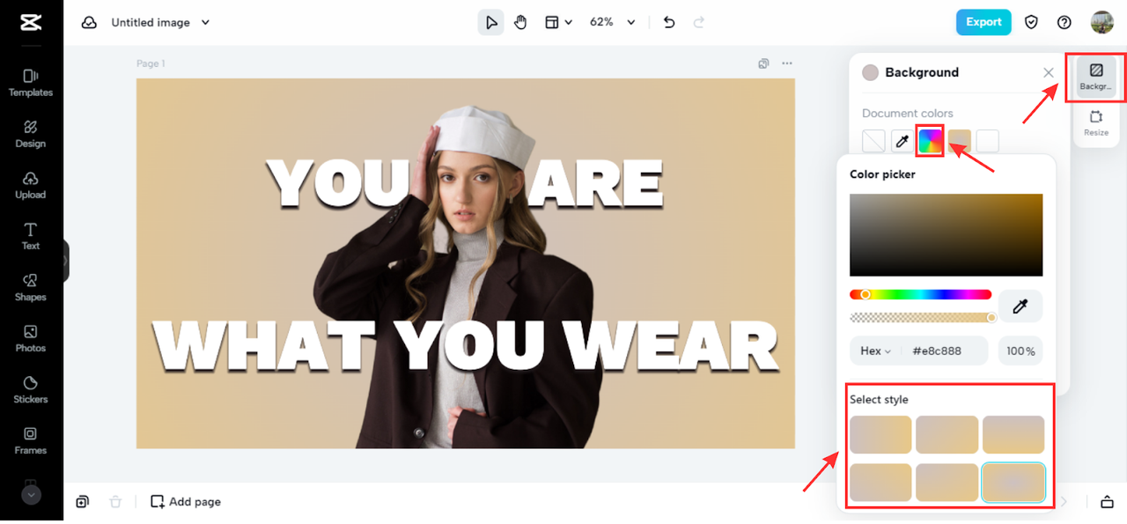Choose the first gradient style in top row

pyautogui.click(x=880, y=435)
